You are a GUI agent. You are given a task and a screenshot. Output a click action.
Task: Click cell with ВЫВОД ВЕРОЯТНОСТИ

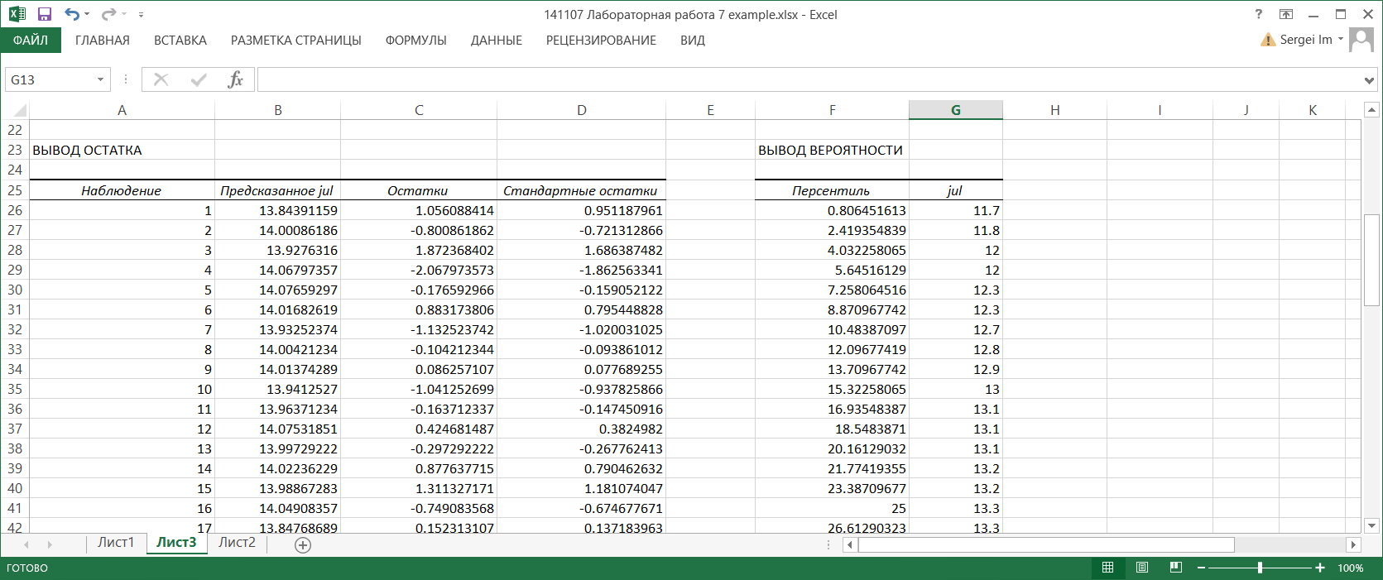click(830, 150)
